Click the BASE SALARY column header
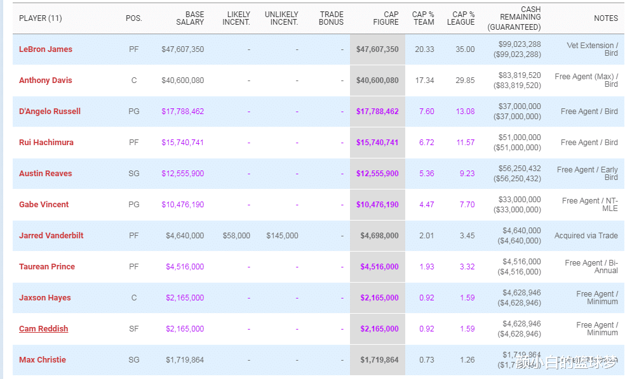The height and width of the screenshot is (379, 625). (190, 18)
